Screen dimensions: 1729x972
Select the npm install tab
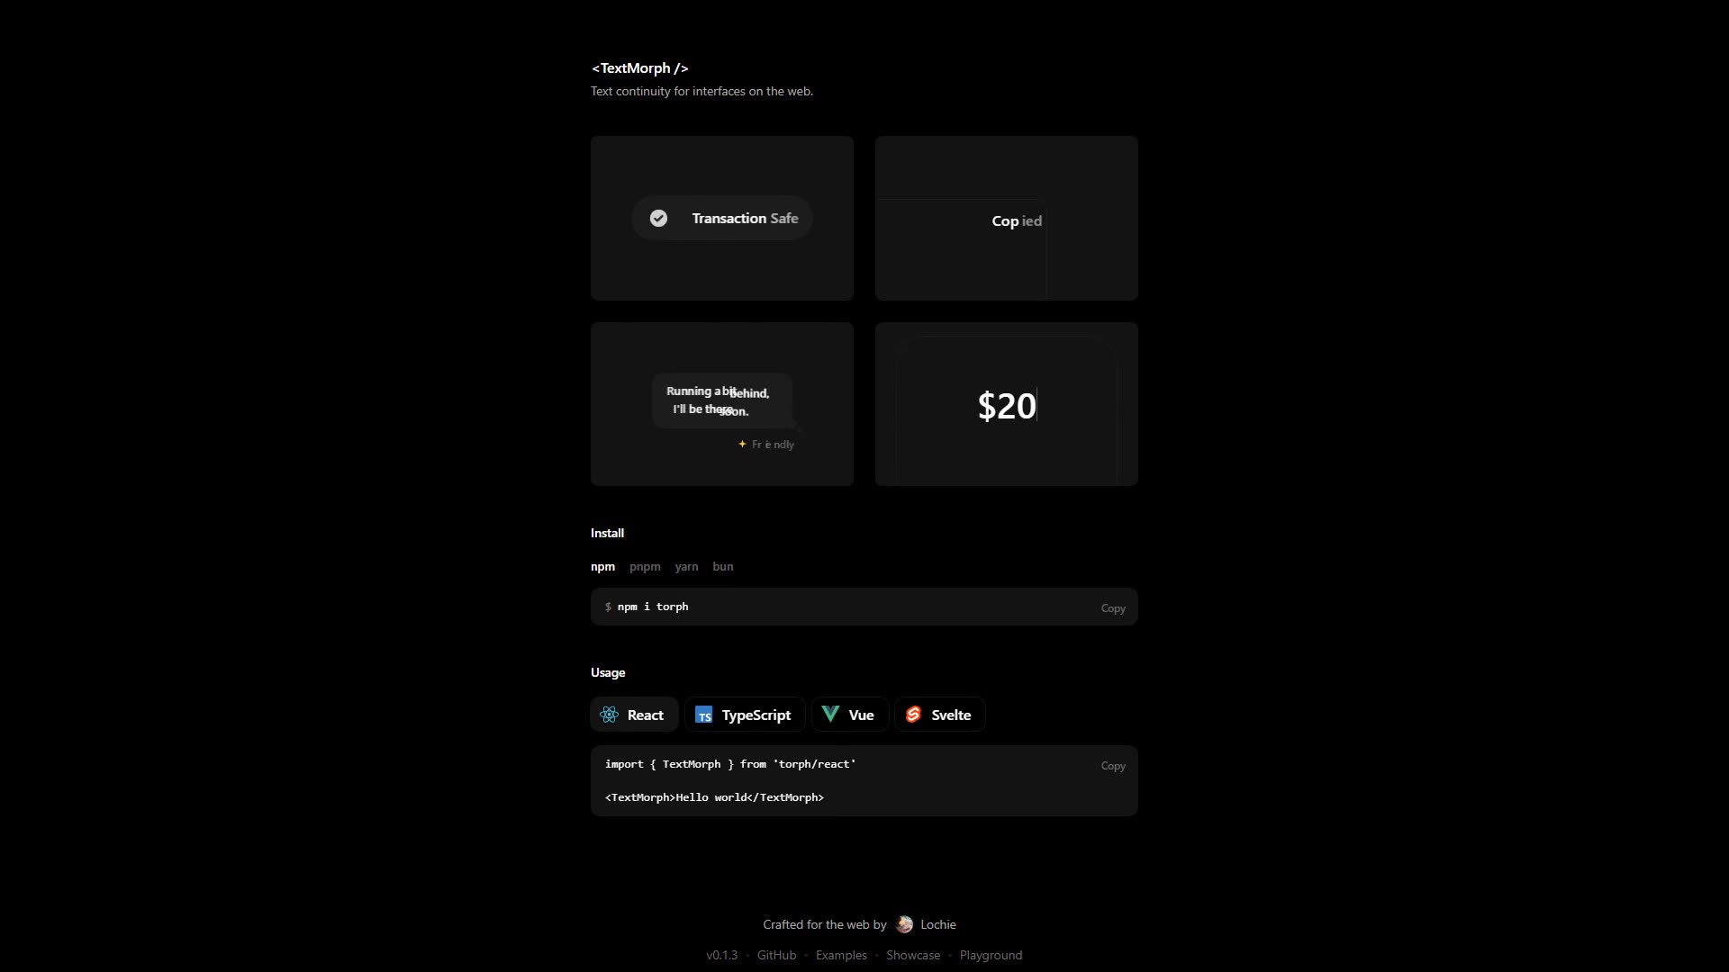[602, 566]
